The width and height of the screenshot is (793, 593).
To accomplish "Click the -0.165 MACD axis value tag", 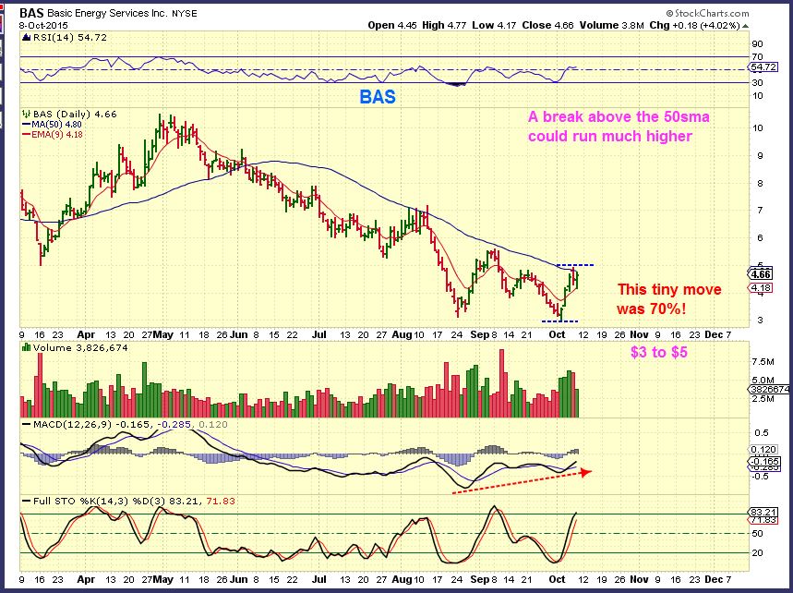I will [x=763, y=462].
